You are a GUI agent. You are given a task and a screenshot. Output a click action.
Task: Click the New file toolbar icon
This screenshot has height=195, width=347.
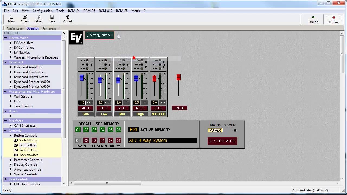(x=11, y=17)
